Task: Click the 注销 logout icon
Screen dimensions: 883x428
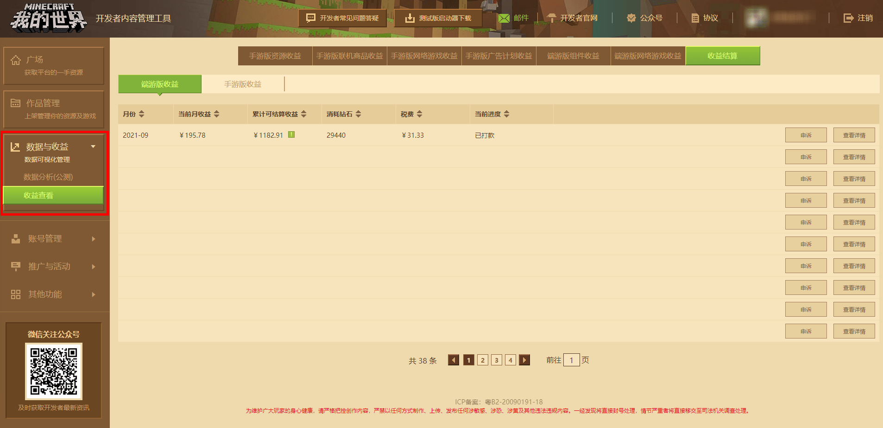Action: [848, 18]
